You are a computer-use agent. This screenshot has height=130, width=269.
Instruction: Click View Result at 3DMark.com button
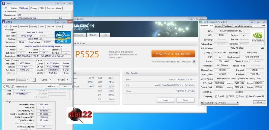(173, 54)
